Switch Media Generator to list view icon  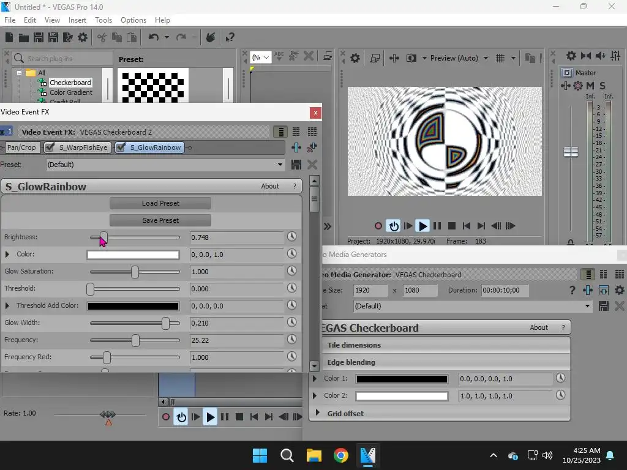point(588,275)
